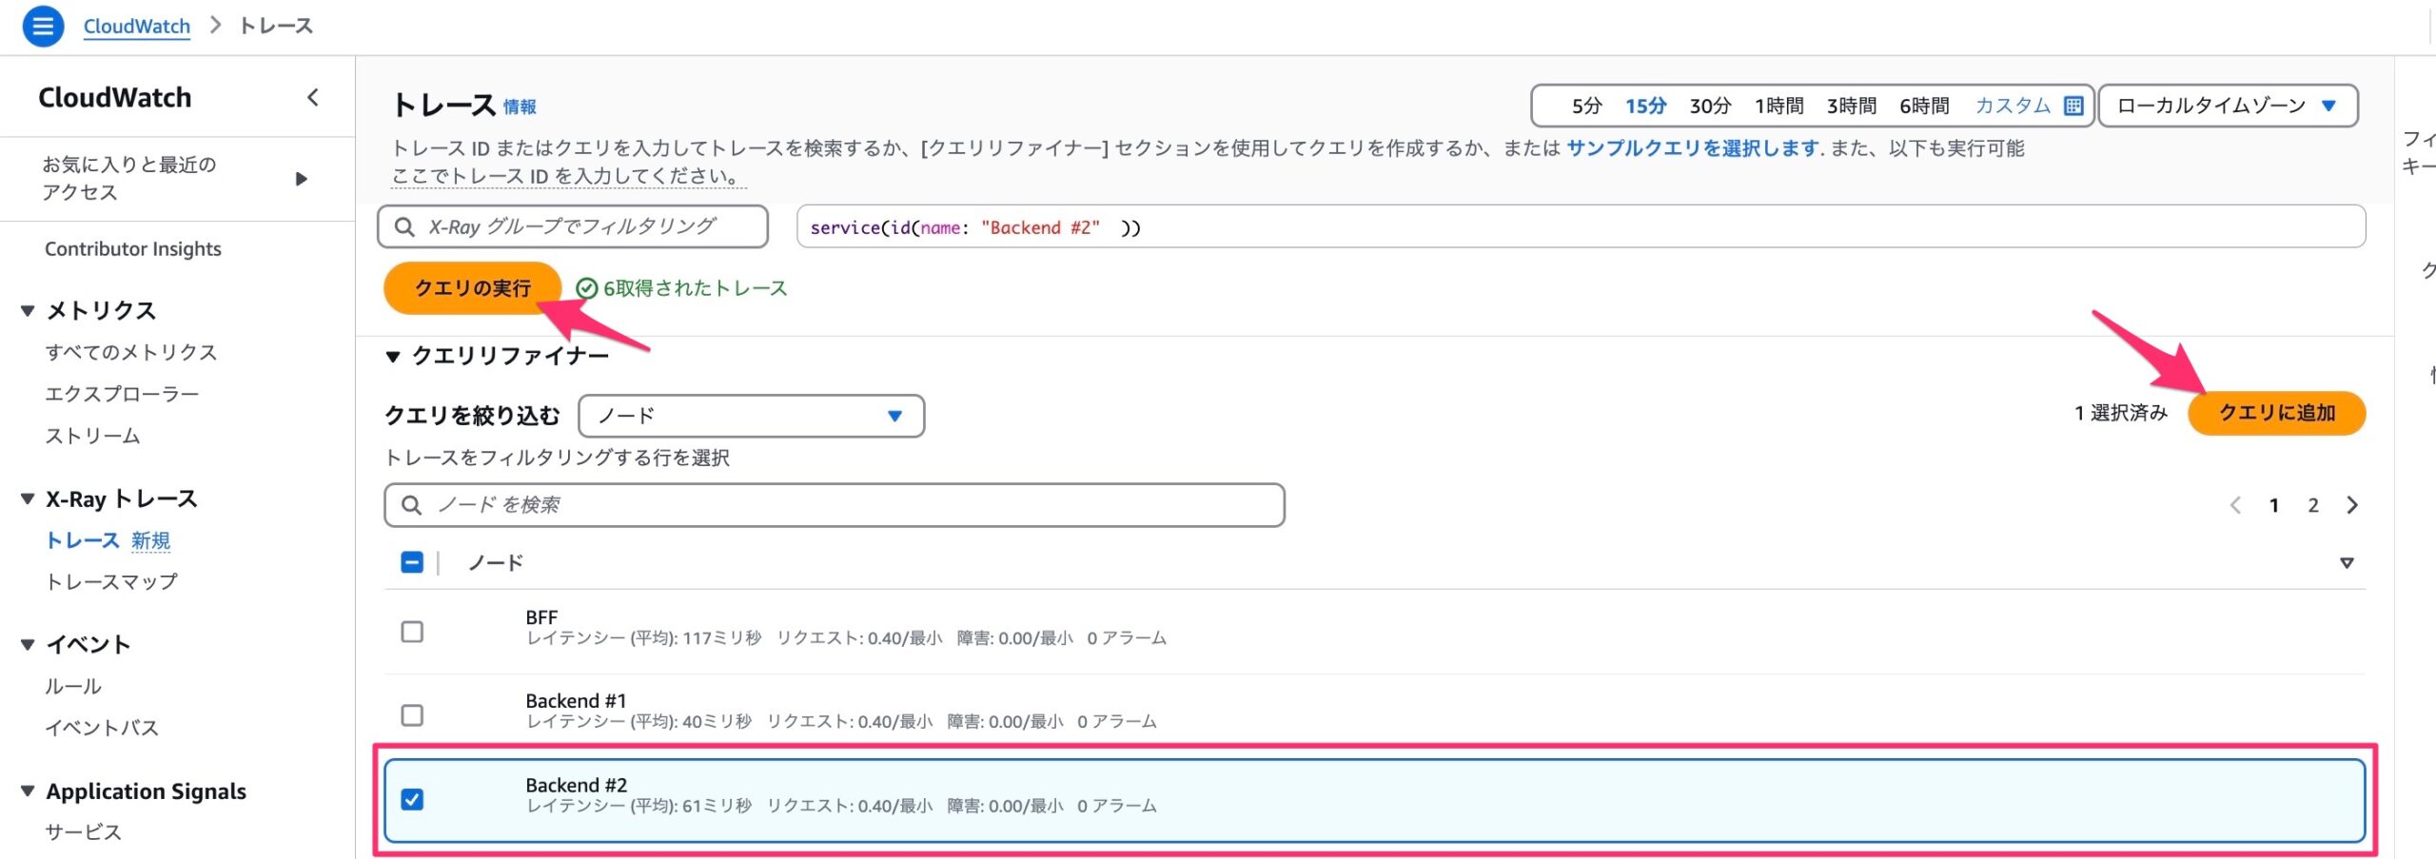Image resolution: width=2436 pixels, height=859 pixels.
Task: Go to next page of node list
Action: [x=2352, y=505]
